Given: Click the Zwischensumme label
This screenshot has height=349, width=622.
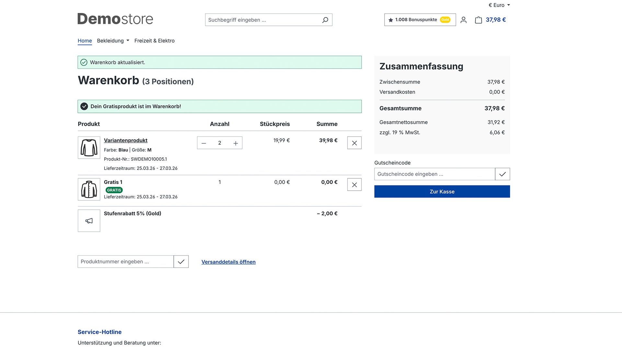Looking at the screenshot, I should pos(400,82).
